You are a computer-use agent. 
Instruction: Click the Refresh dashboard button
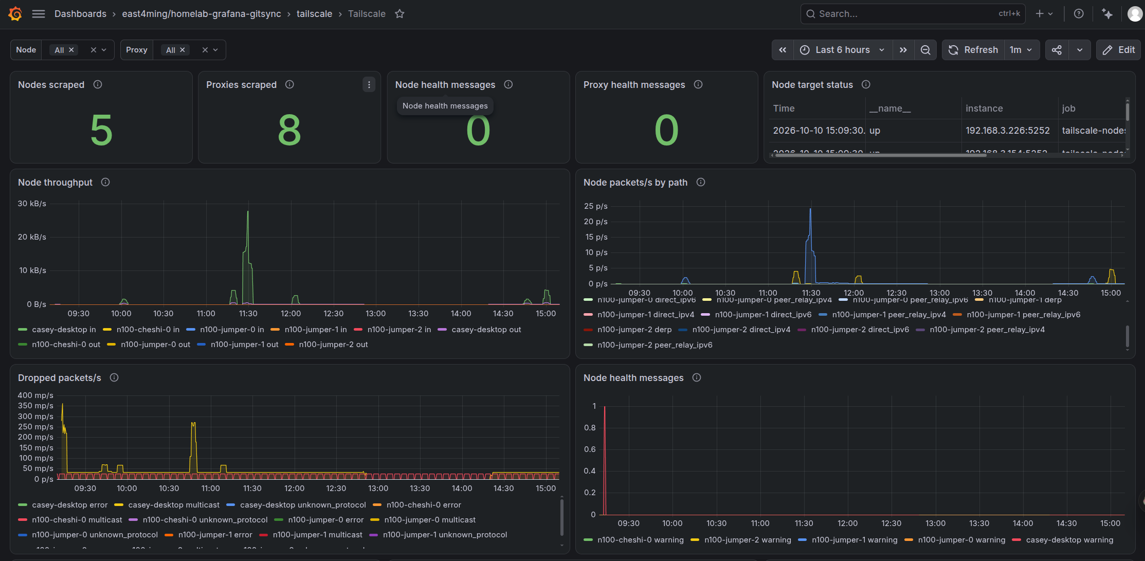click(x=973, y=50)
